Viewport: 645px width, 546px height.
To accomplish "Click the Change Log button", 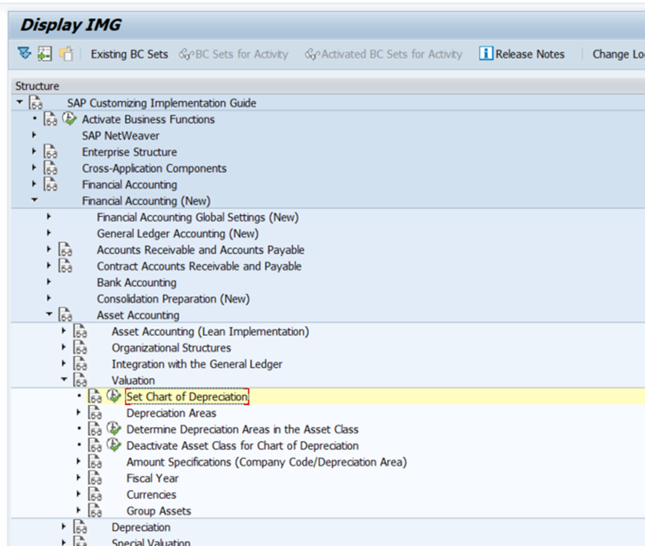I will pos(618,55).
